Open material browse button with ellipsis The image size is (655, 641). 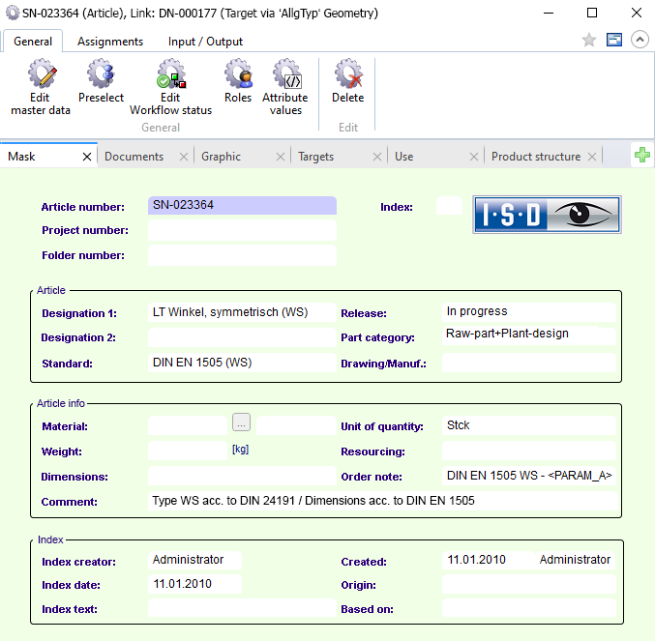(x=242, y=422)
